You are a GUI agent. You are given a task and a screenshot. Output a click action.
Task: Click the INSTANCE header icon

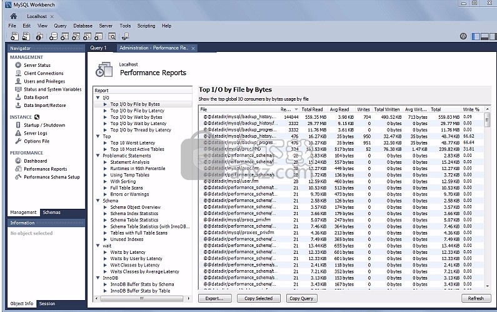click(37, 117)
